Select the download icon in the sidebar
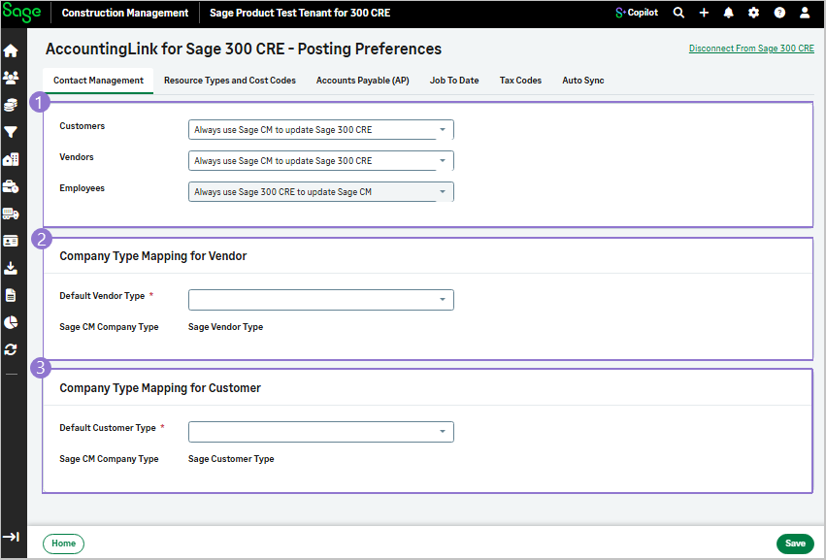Viewport: 826px width, 560px height. point(11,267)
